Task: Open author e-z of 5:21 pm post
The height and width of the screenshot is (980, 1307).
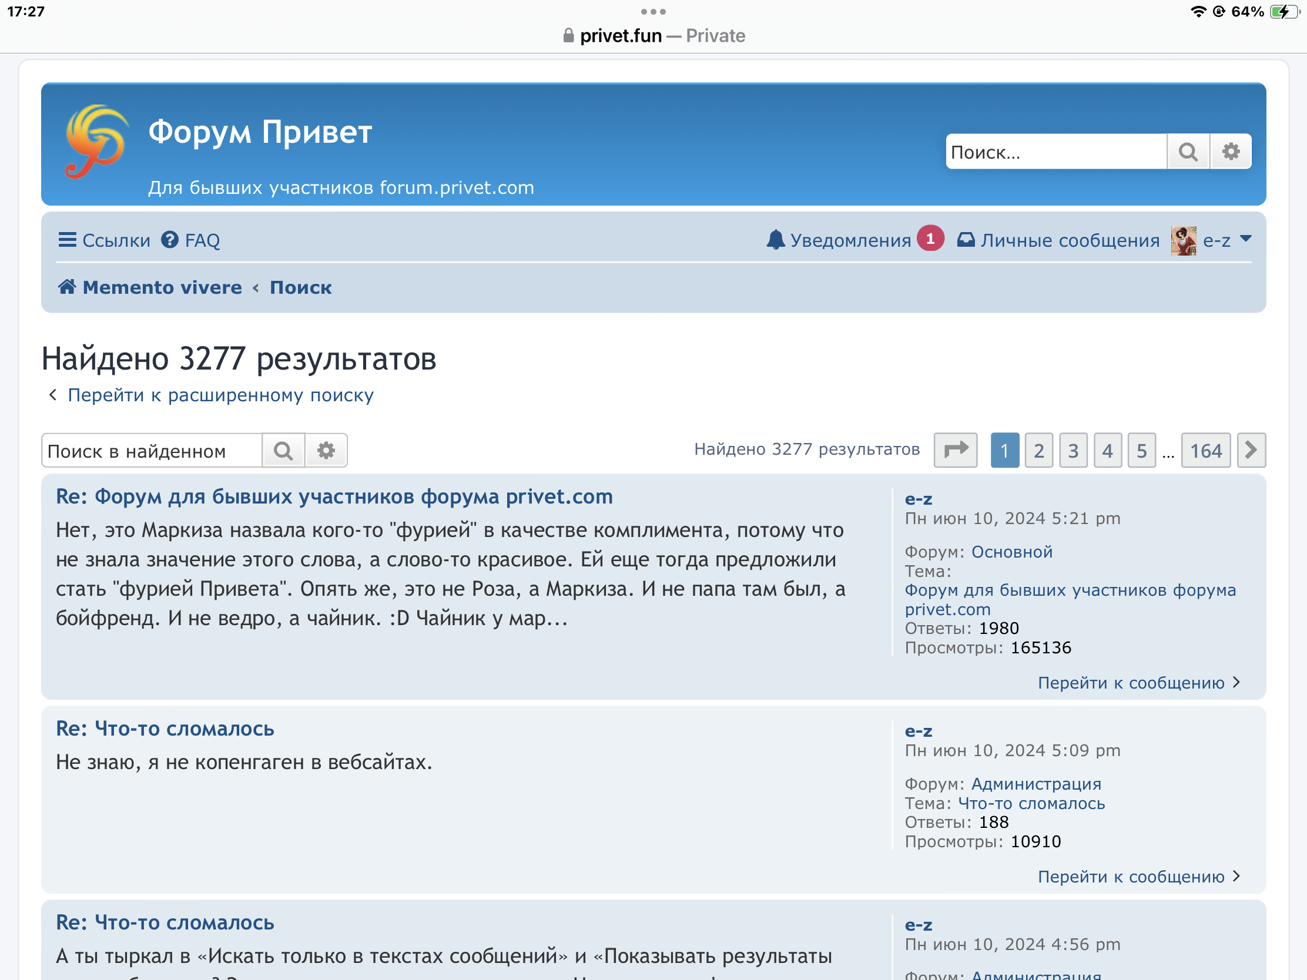Action: click(x=918, y=499)
